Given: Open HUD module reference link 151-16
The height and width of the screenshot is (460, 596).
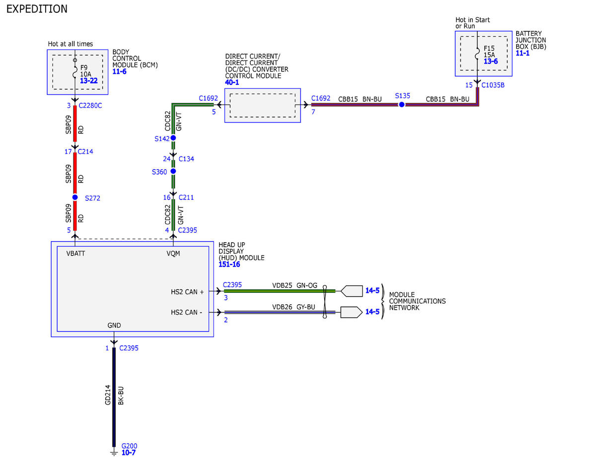Looking at the screenshot, I should coord(229,264).
